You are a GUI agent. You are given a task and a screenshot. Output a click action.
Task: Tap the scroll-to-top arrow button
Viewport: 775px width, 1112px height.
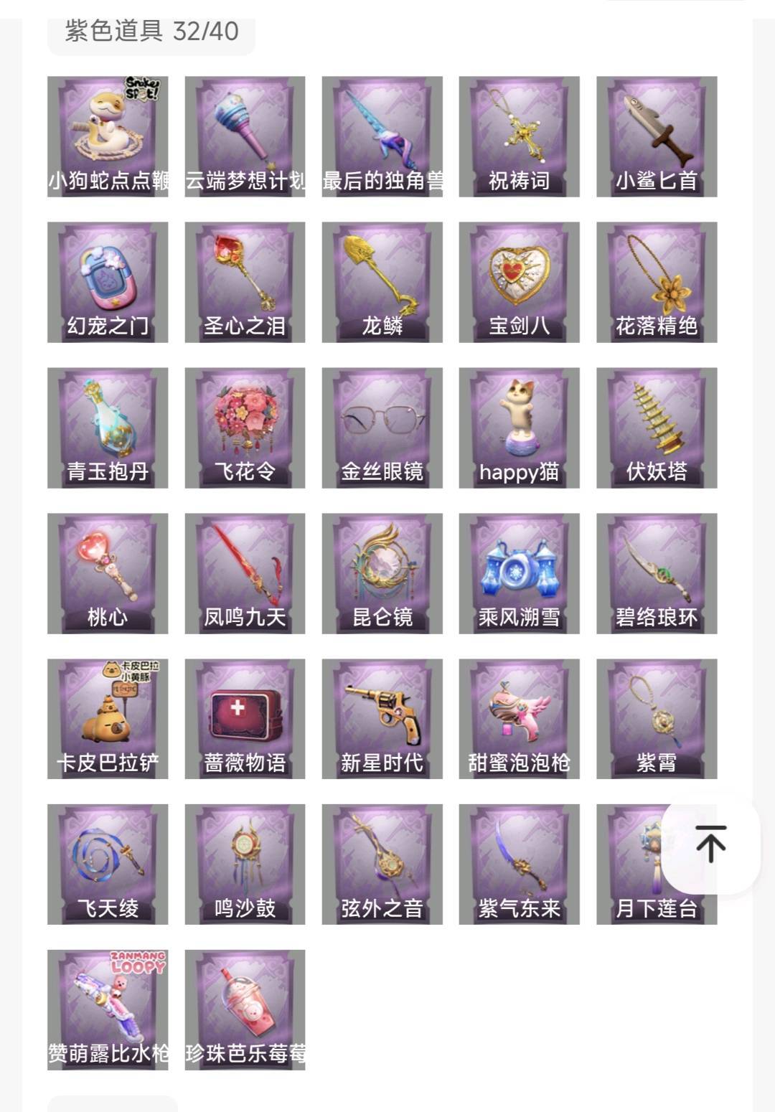pos(710,844)
